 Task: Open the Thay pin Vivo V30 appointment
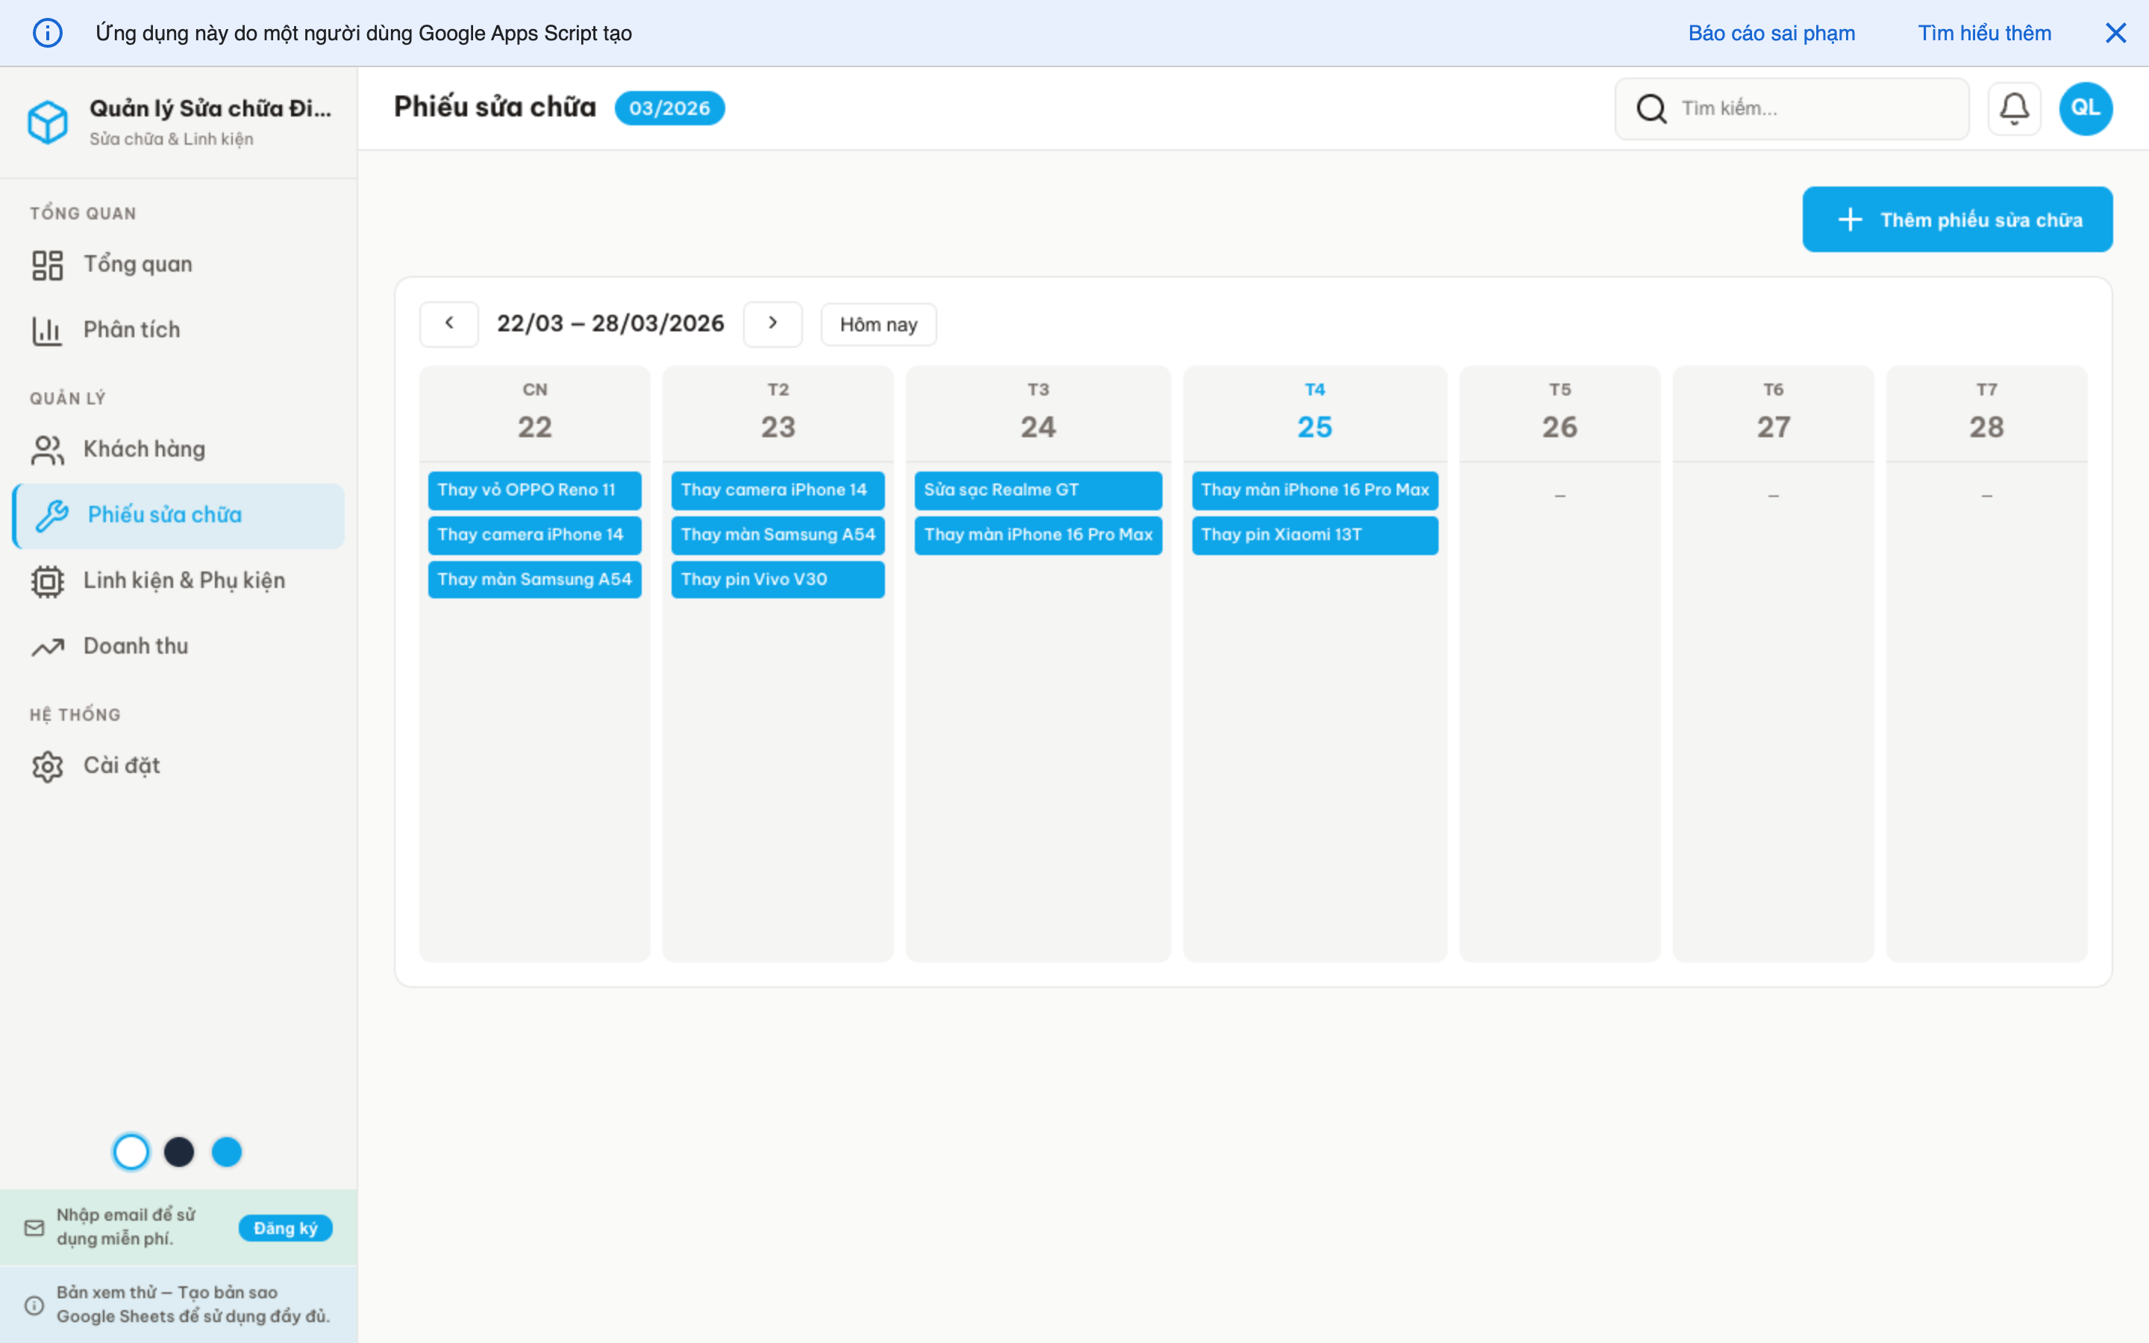point(777,579)
